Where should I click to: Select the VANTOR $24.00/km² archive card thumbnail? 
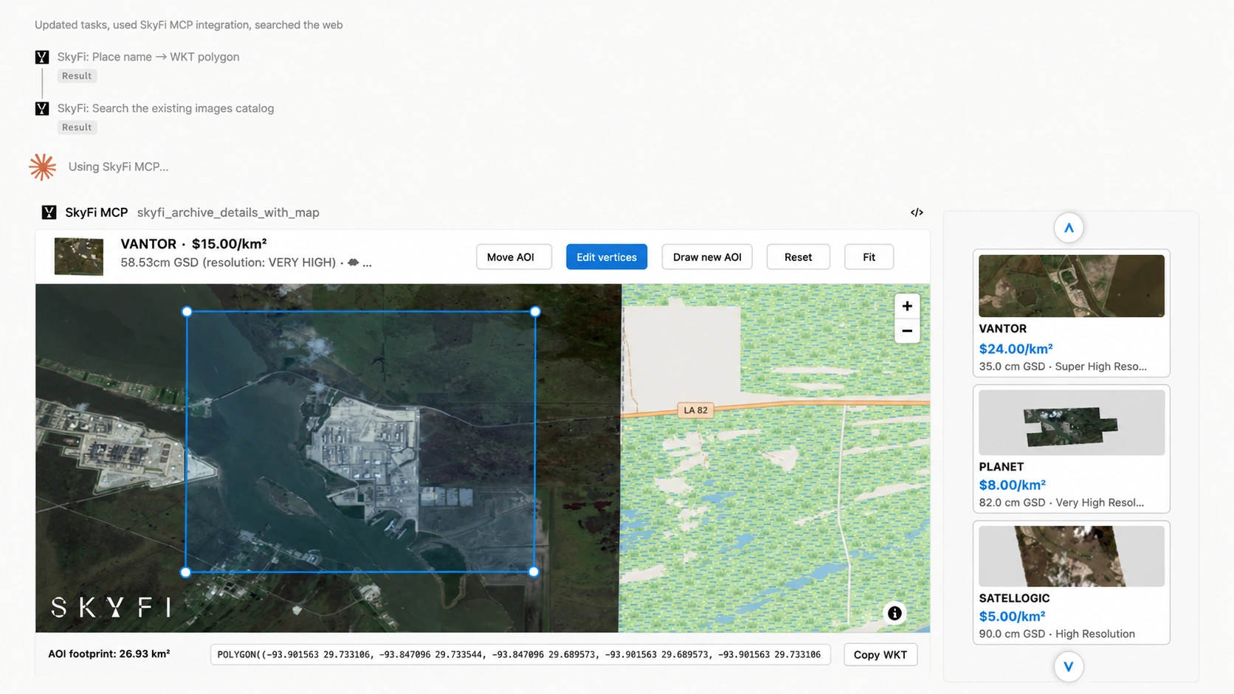click(x=1072, y=286)
